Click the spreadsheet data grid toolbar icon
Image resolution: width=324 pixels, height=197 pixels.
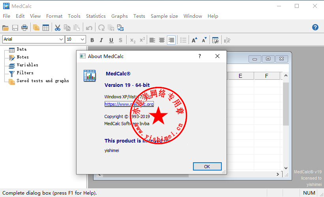point(46,28)
